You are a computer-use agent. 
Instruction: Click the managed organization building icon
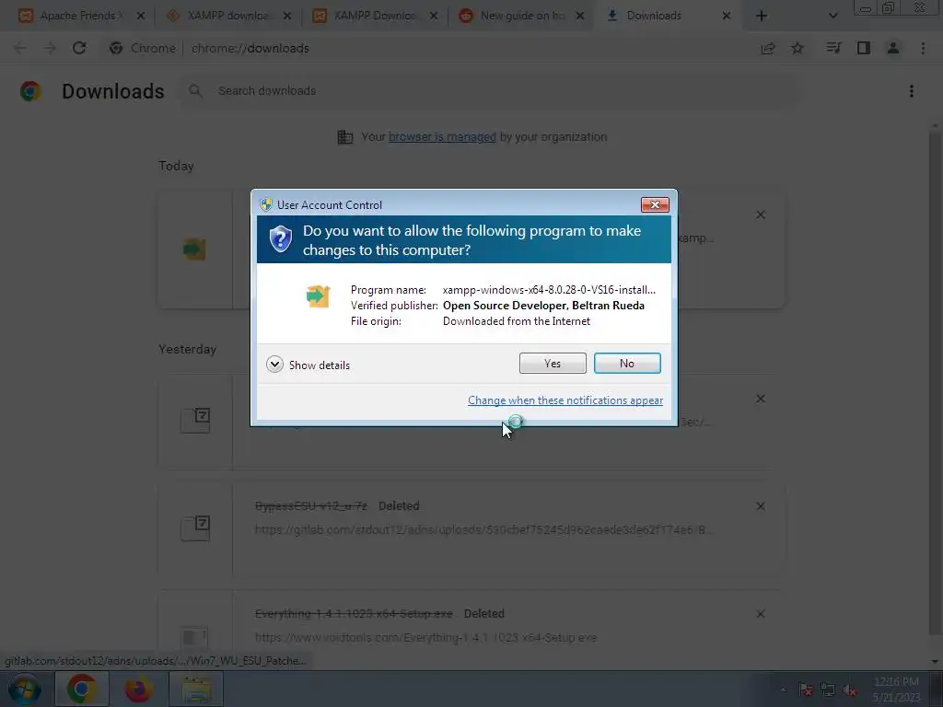tap(345, 137)
